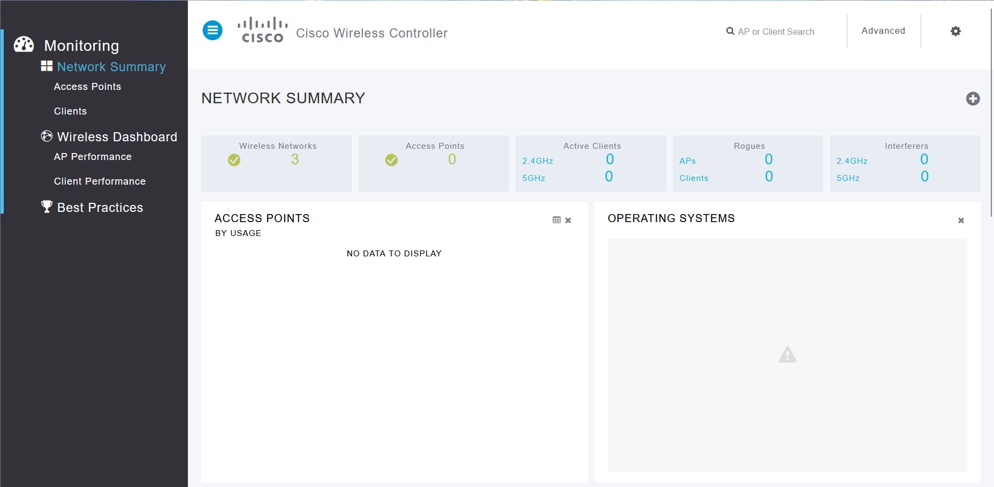Click the Network Summary grid icon

click(x=47, y=66)
